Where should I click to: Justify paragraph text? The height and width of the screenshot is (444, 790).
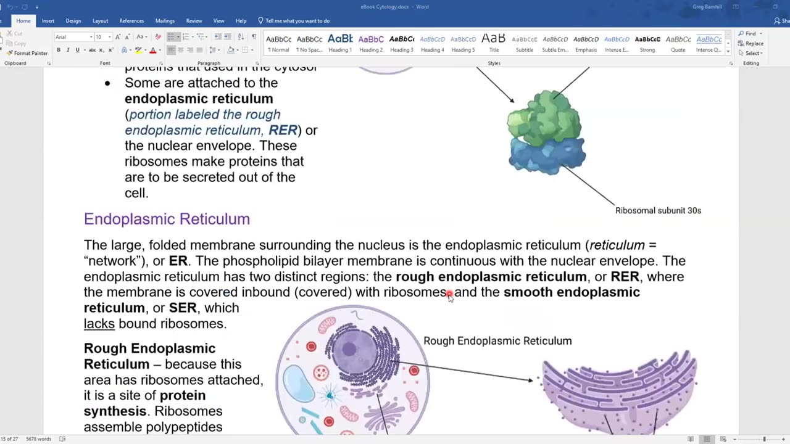[x=199, y=50]
